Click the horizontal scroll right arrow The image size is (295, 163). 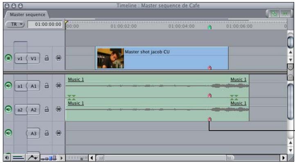284,158
